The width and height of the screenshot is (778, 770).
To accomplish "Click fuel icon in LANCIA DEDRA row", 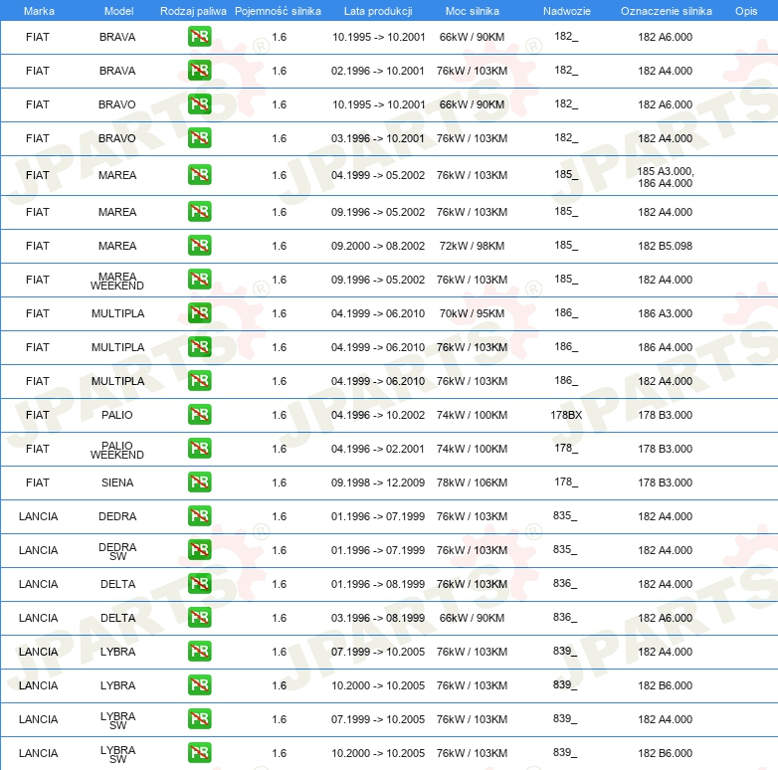I will click(x=199, y=516).
